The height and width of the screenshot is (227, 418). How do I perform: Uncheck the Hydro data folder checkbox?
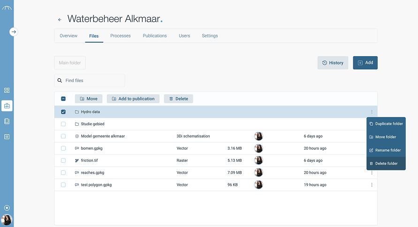pyautogui.click(x=63, y=112)
